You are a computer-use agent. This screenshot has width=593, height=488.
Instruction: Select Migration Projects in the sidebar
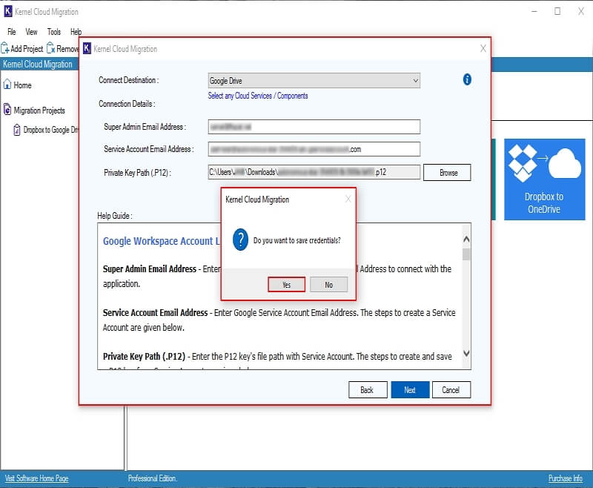pos(34,110)
